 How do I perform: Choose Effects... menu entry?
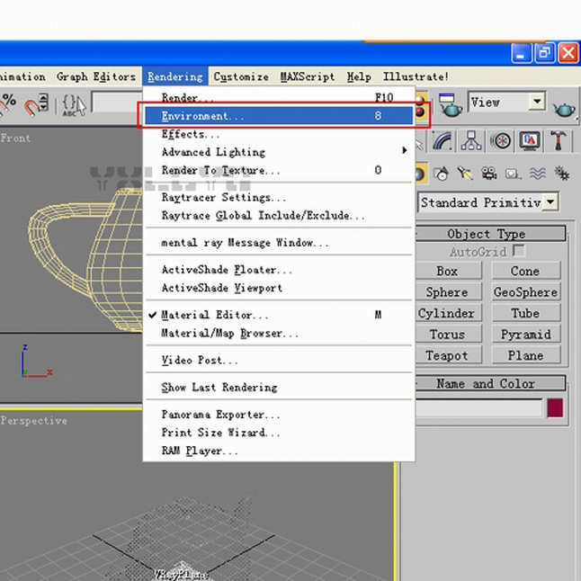point(279,134)
